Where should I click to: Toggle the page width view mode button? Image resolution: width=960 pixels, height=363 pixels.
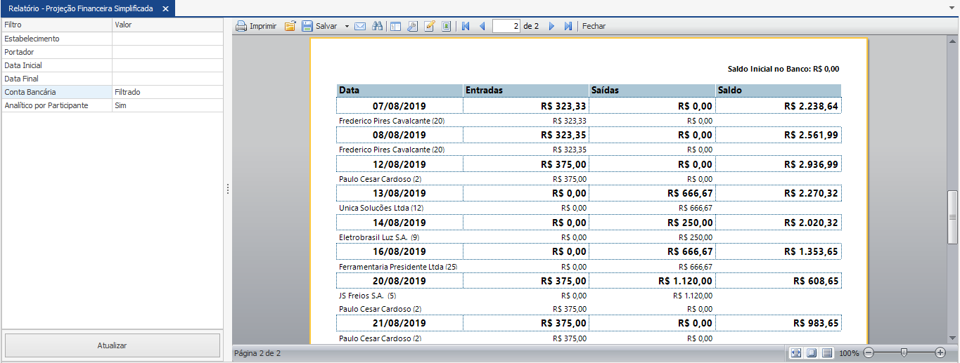(795, 352)
